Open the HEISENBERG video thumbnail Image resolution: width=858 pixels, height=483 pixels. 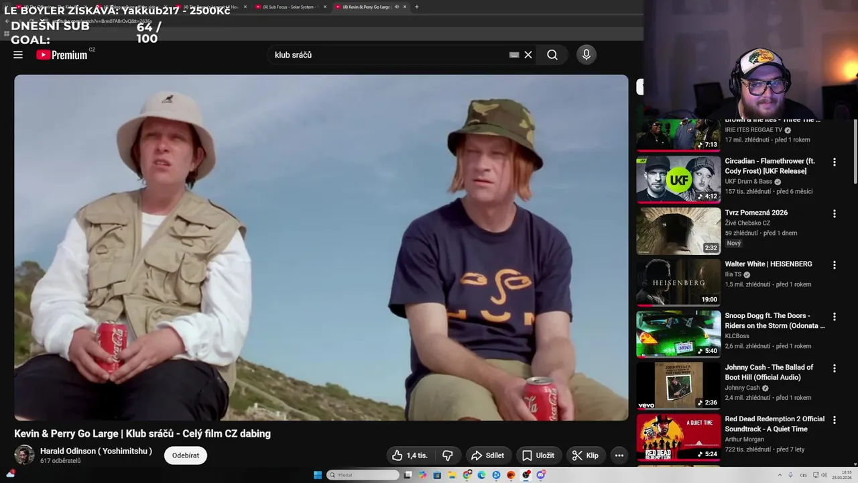[678, 282]
